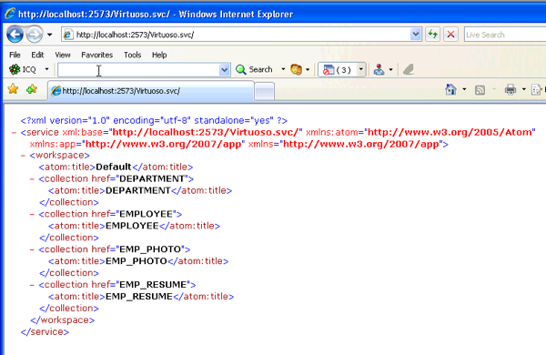Open the recent pages dropdown arrow
The height and width of the screenshot is (355, 546).
coord(49,35)
